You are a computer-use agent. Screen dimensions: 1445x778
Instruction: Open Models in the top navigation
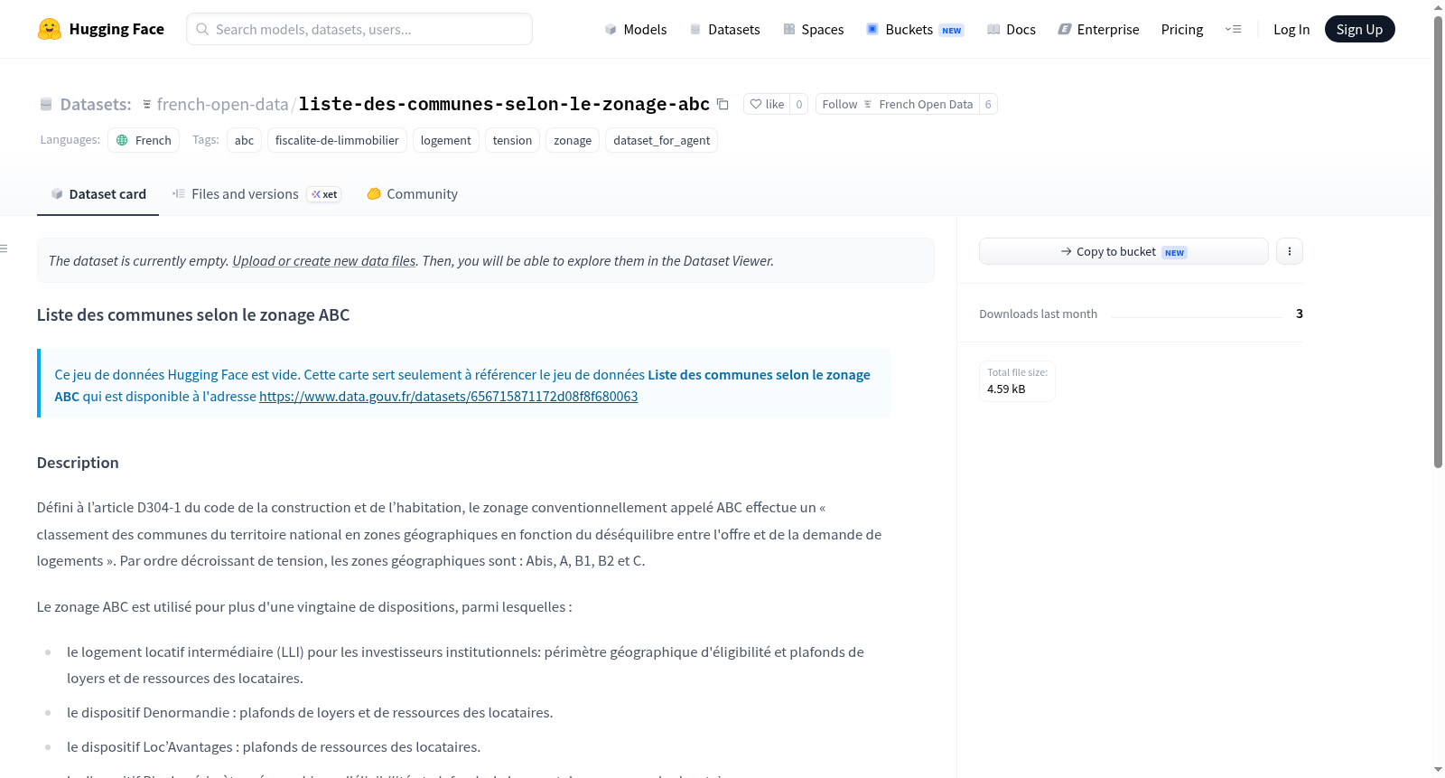(x=636, y=29)
